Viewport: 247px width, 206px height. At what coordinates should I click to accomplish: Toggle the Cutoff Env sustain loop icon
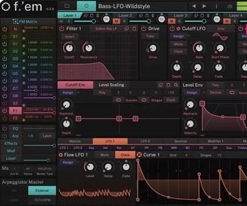[x=118, y=100]
